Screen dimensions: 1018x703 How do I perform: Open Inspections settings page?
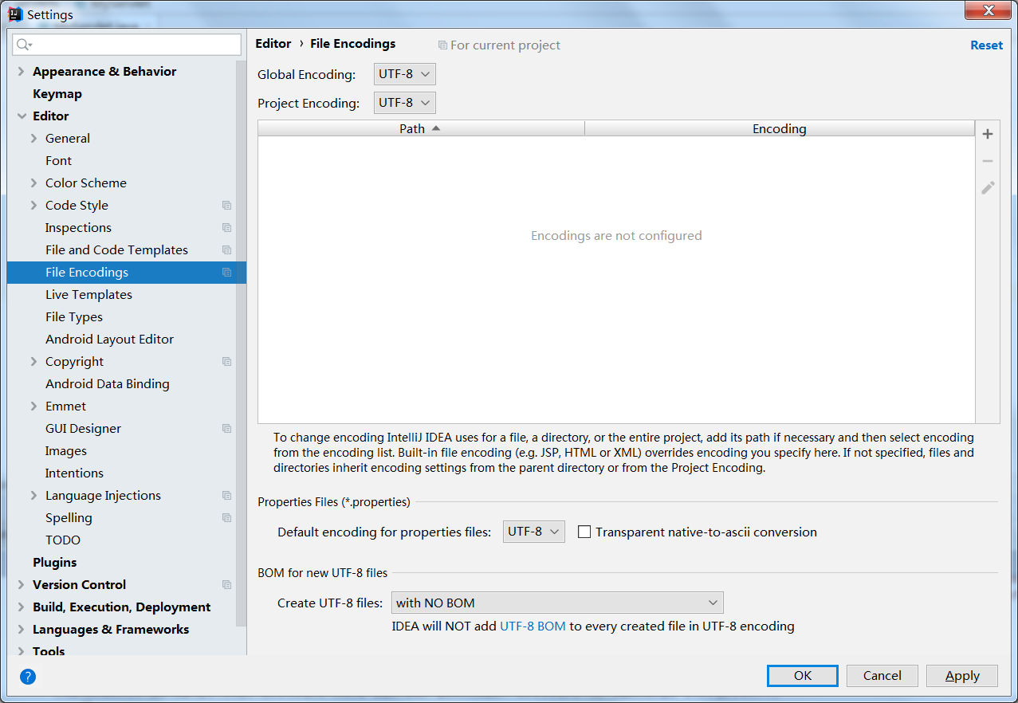tap(78, 228)
